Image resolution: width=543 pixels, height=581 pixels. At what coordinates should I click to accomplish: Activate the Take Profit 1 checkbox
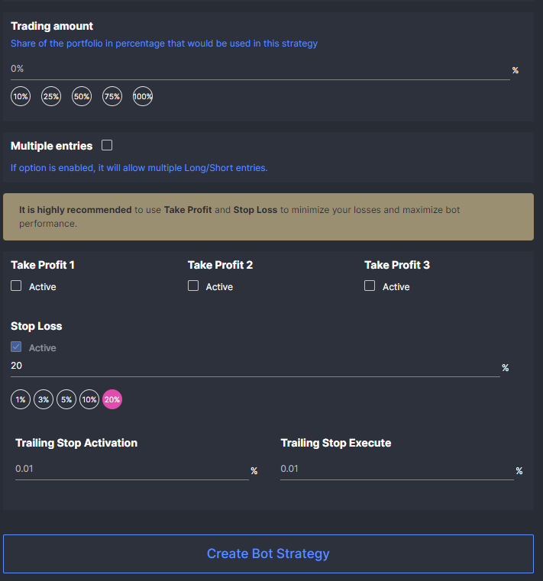[x=16, y=286]
